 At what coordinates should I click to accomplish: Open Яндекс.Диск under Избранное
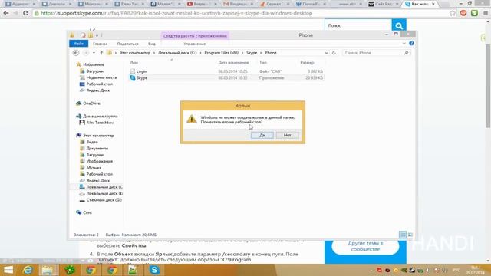pos(97,90)
